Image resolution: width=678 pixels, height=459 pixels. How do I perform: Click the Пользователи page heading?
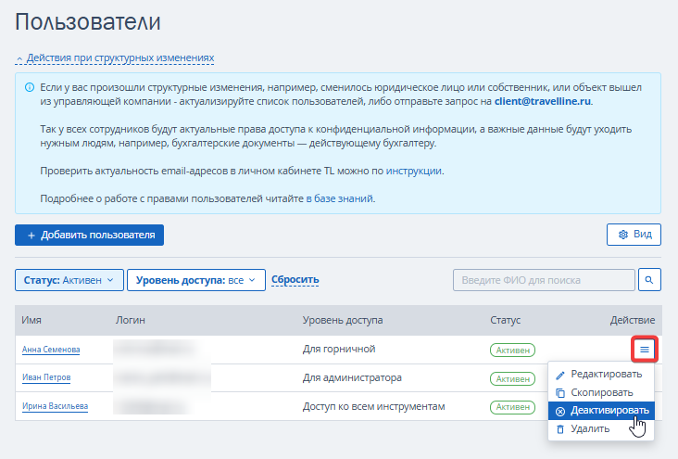coord(88,21)
